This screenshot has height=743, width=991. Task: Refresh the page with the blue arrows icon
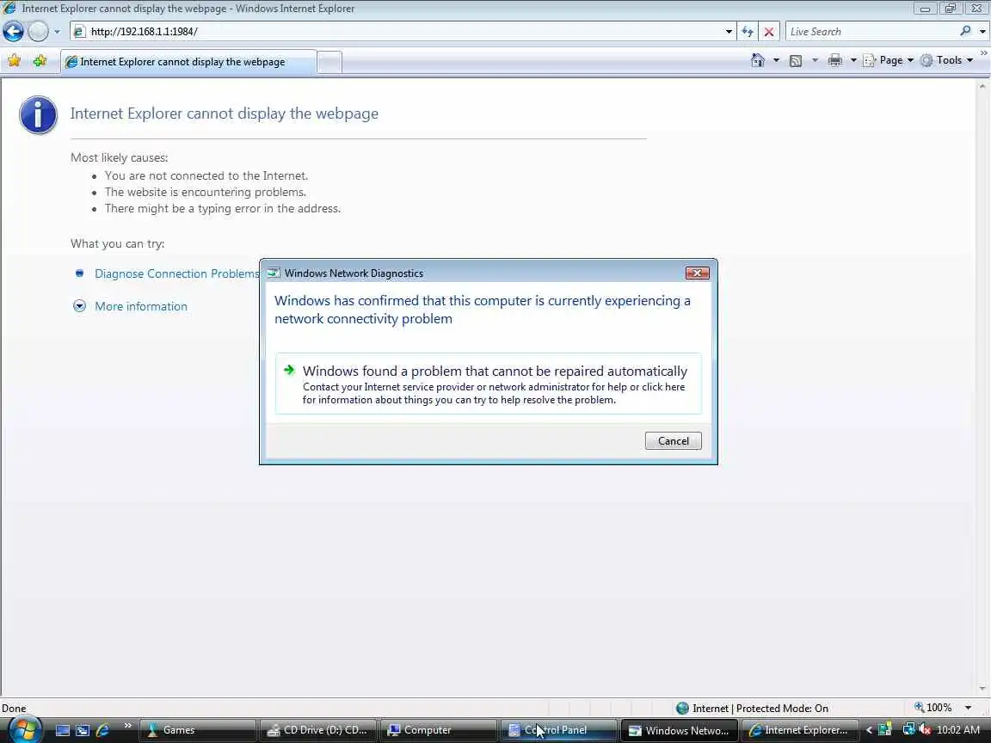coord(748,31)
